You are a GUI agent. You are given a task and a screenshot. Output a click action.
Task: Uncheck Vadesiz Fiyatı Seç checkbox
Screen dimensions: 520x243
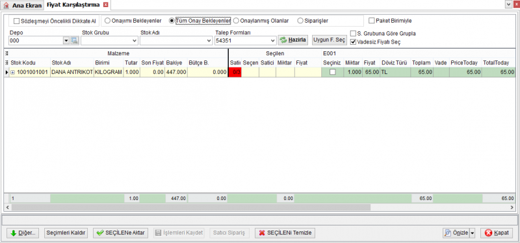353,42
